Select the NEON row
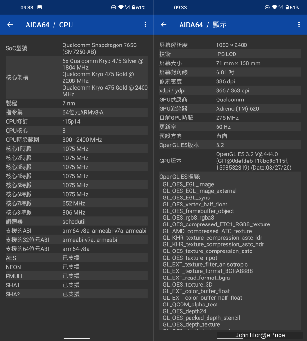This screenshot has width=307, height=341. (x=77, y=267)
